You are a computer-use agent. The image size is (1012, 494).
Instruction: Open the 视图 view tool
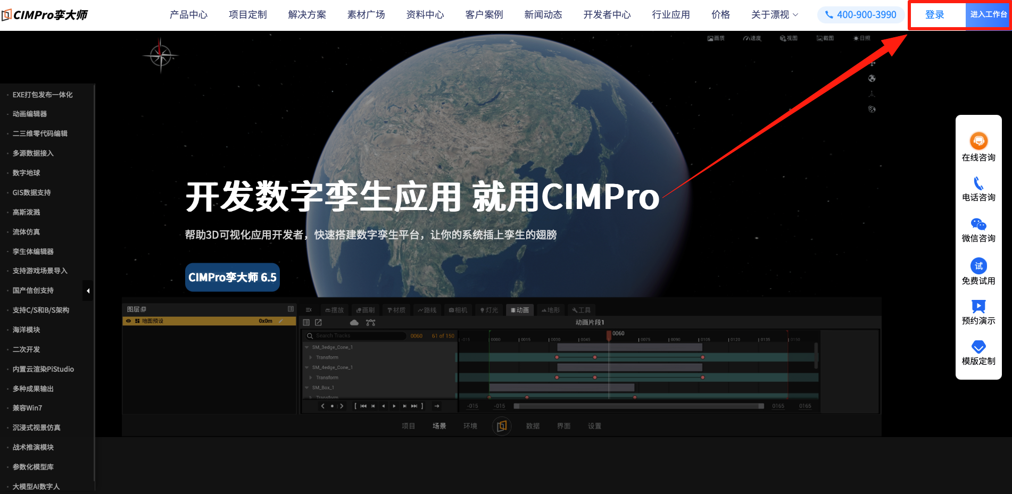[x=789, y=38]
